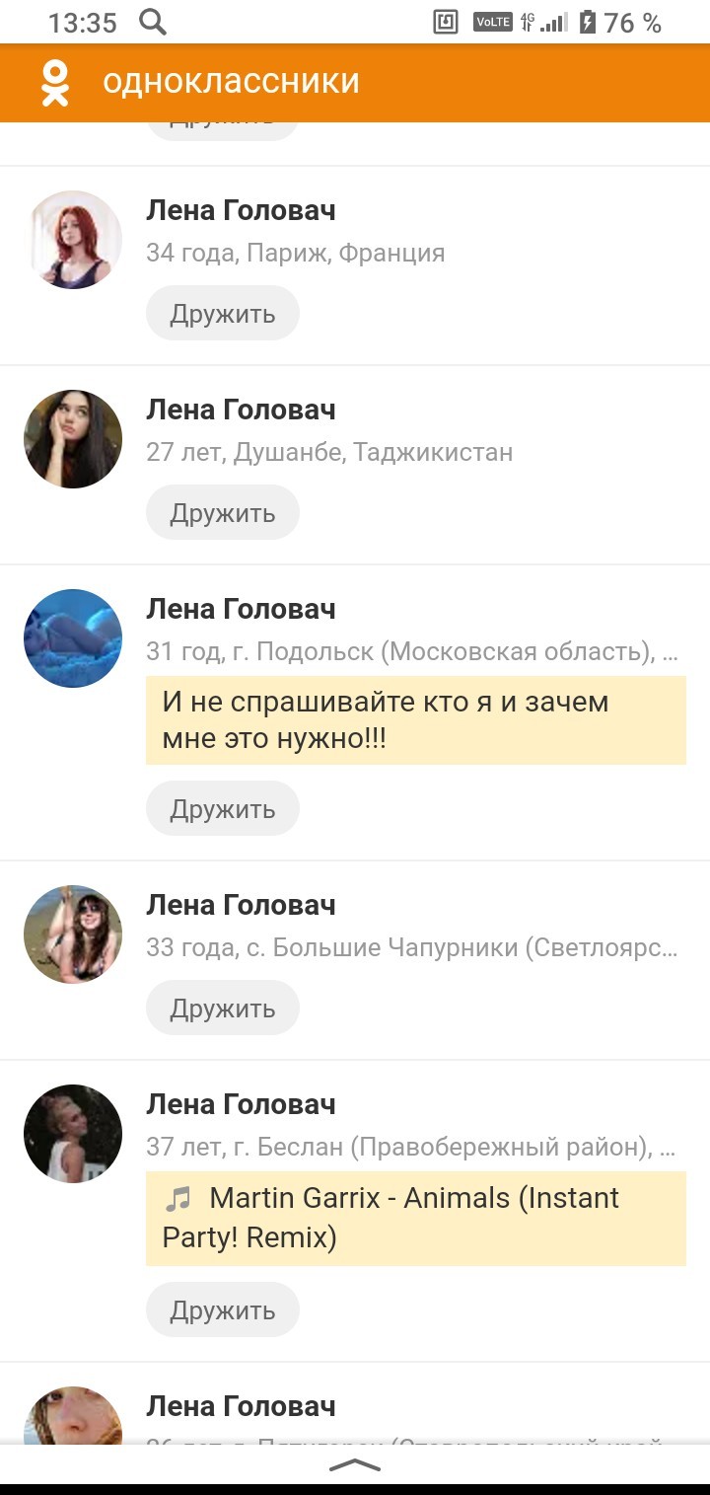The image size is (710, 1495).
Task: Click Дружить under Martin Garrix status
Action: (x=223, y=1310)
